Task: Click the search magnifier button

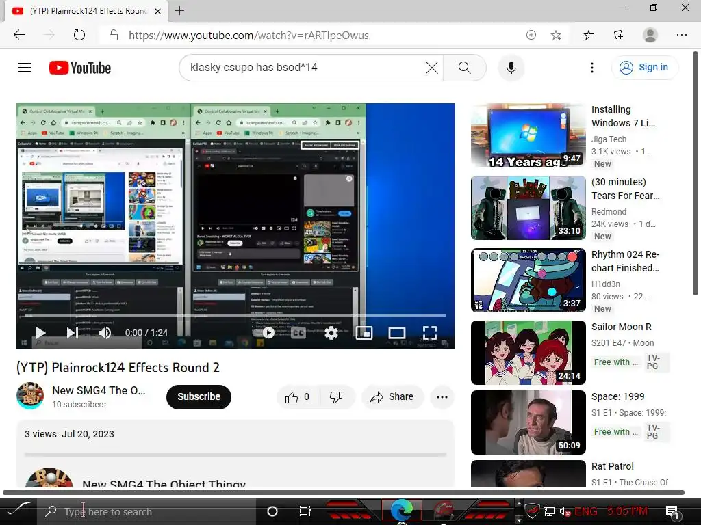Action: coord(465,68)
